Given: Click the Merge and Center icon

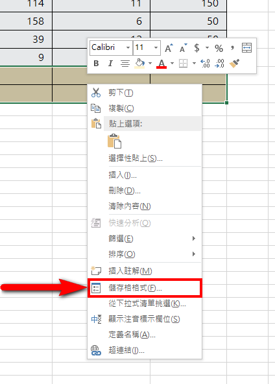Looking at the screenshot, I should tap(246, 48).
